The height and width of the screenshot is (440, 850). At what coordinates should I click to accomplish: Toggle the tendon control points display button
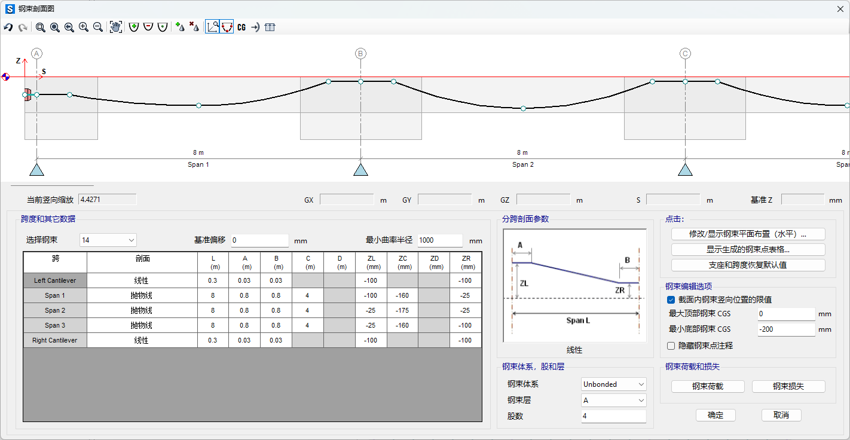pyautogui.click(x=227, y=27)
